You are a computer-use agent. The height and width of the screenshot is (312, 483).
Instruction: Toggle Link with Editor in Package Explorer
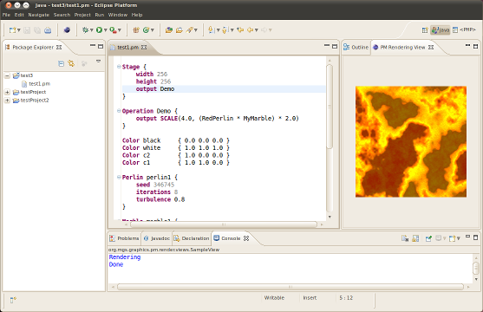71,64
